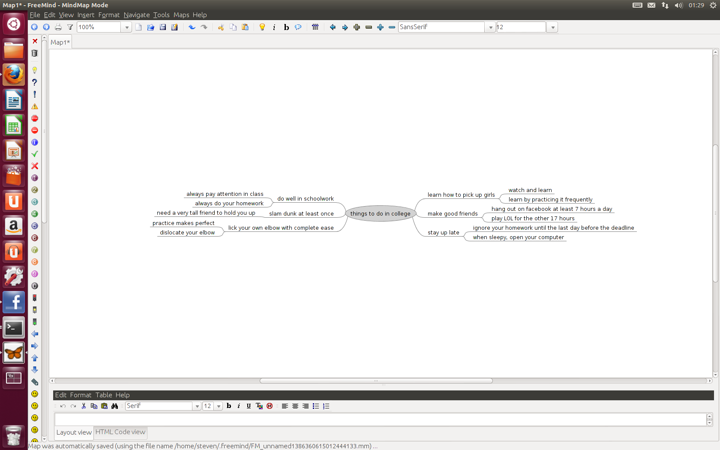Toggle bold in the note editor toolbar
The height and width of the screenshot is (450, 720).
(229, 406)
